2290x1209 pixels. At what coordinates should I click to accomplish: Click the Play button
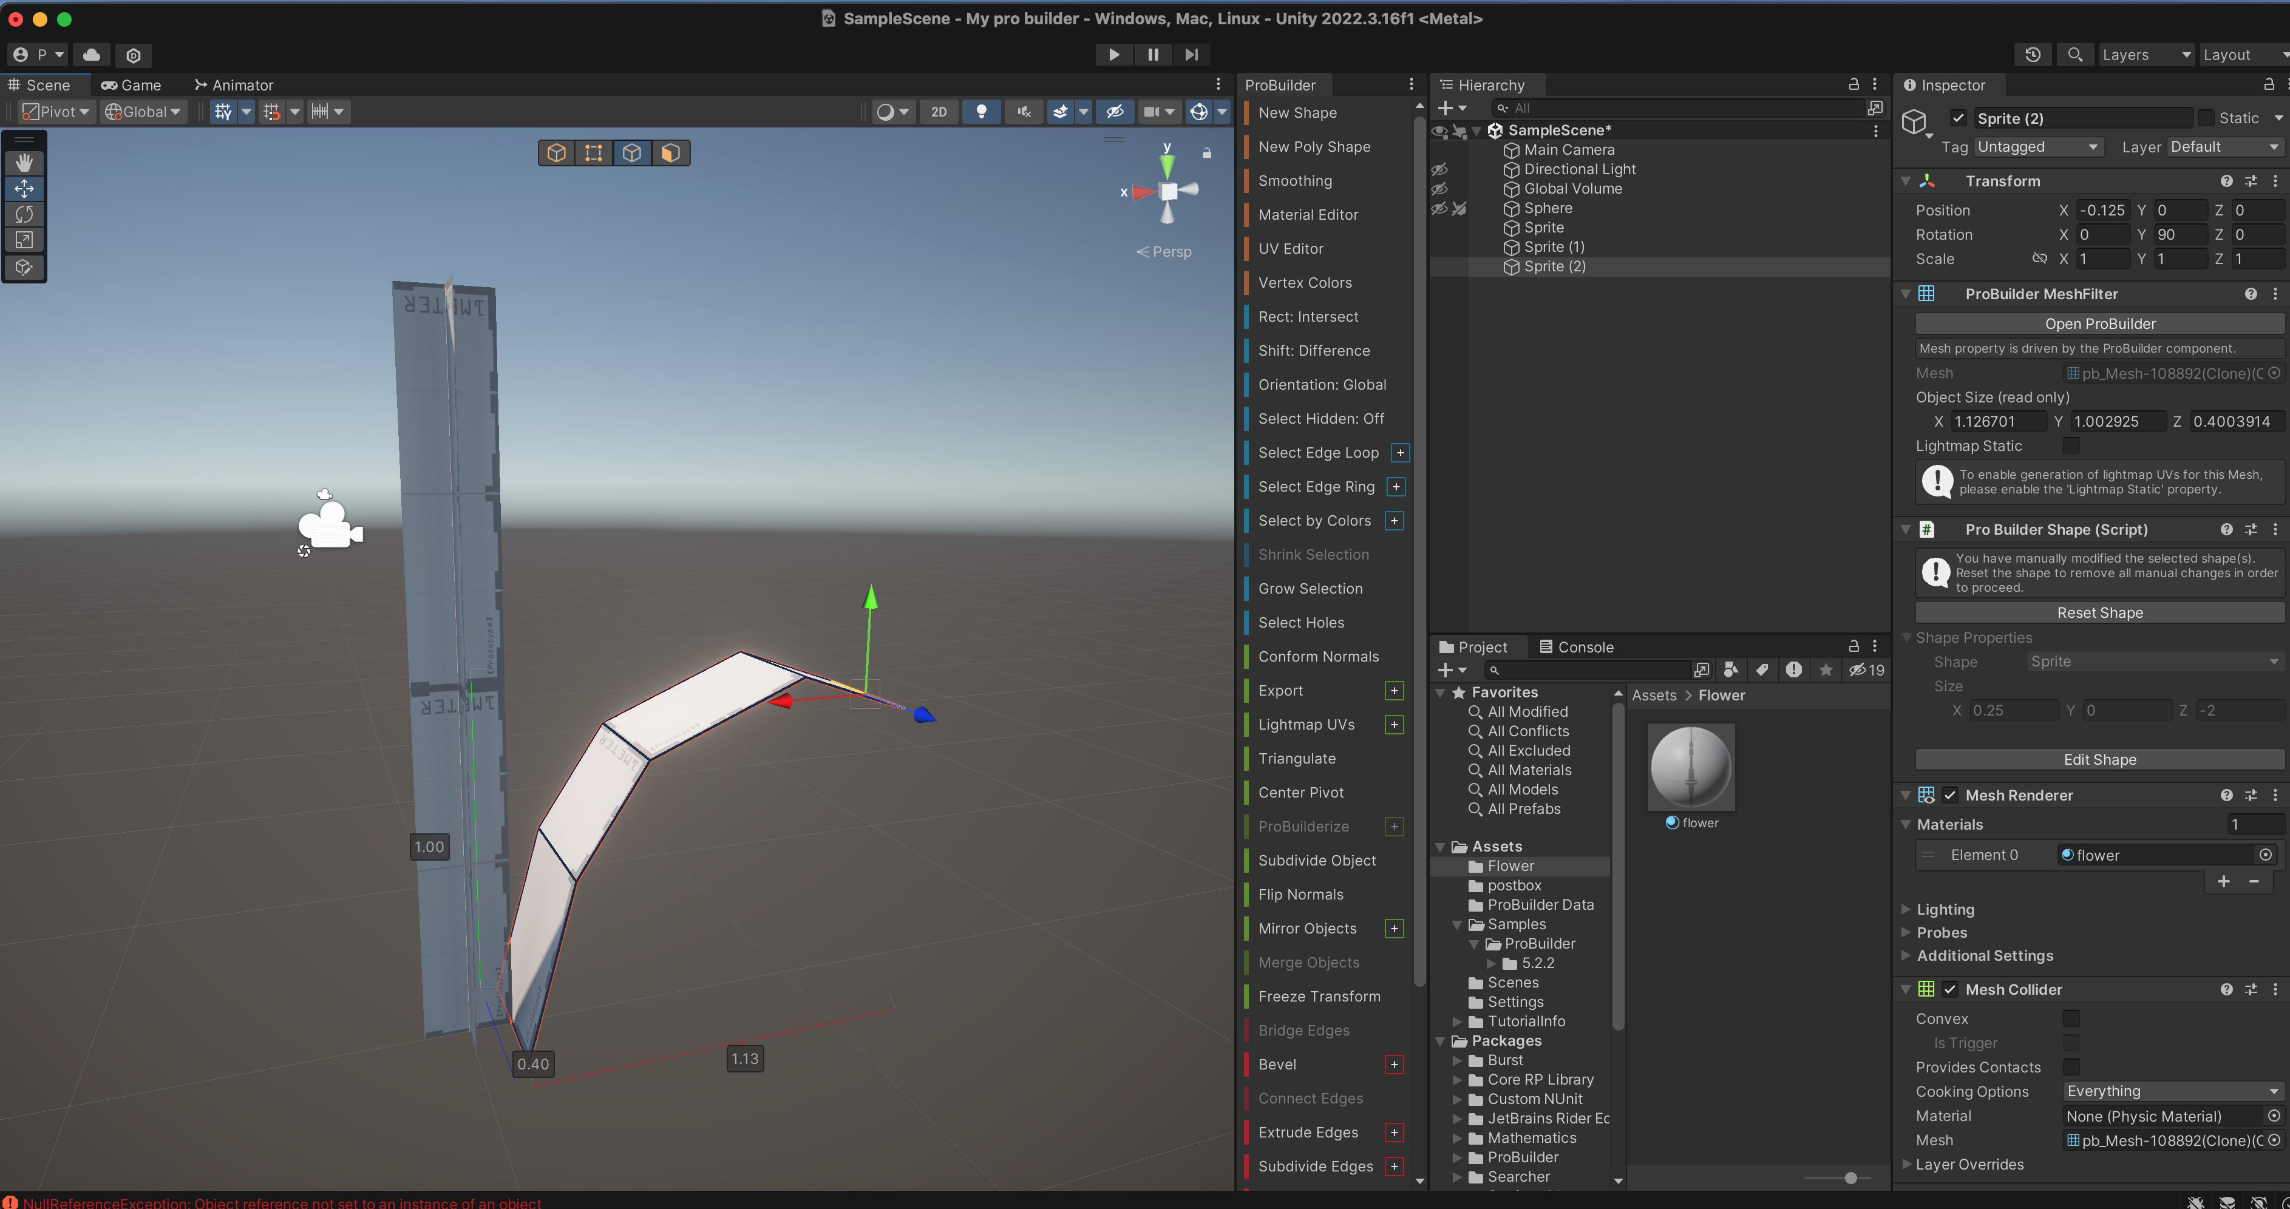coord(1113,54)
